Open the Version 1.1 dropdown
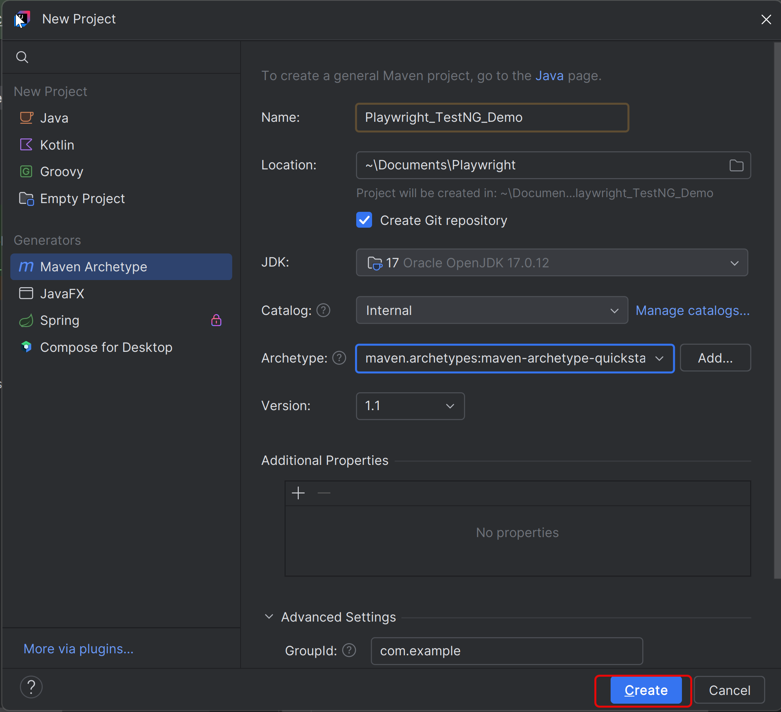The height and width of the screenshot is (712, 781). pos(410,406)
